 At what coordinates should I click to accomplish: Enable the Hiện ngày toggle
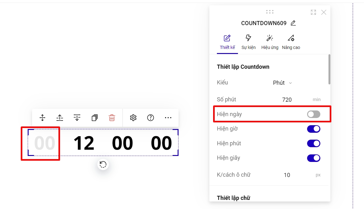click(x=313, y=114)
